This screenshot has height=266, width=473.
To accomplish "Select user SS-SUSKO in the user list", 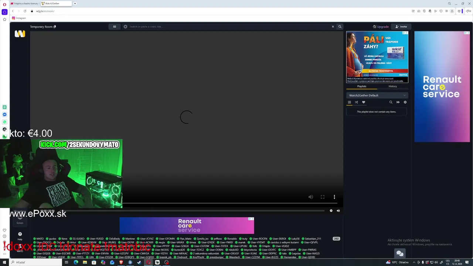I will pyautogui.click(x=76, y=239).
